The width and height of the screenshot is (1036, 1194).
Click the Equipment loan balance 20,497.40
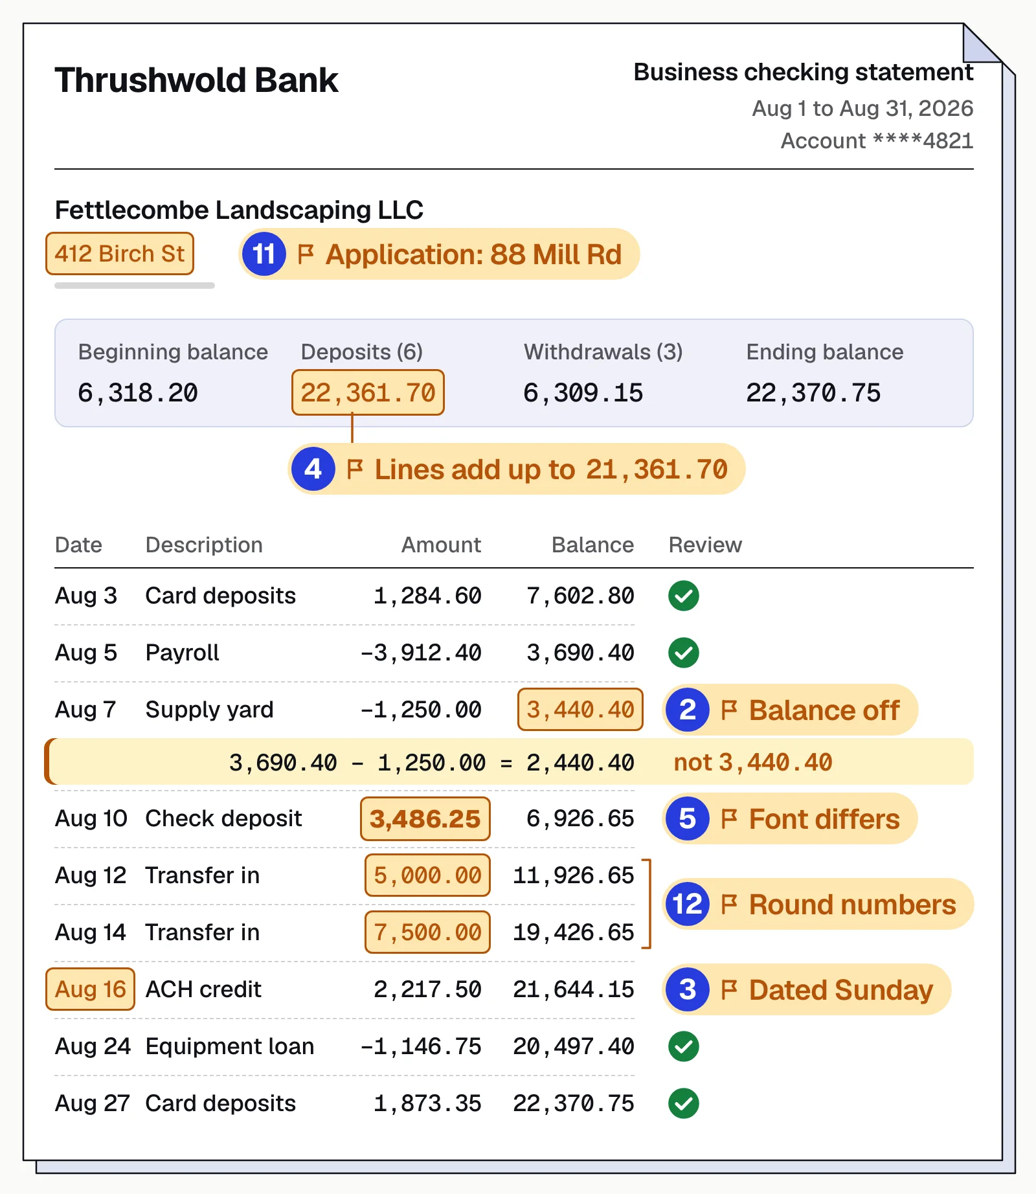pyautogui.click(x=574, y=1046)
